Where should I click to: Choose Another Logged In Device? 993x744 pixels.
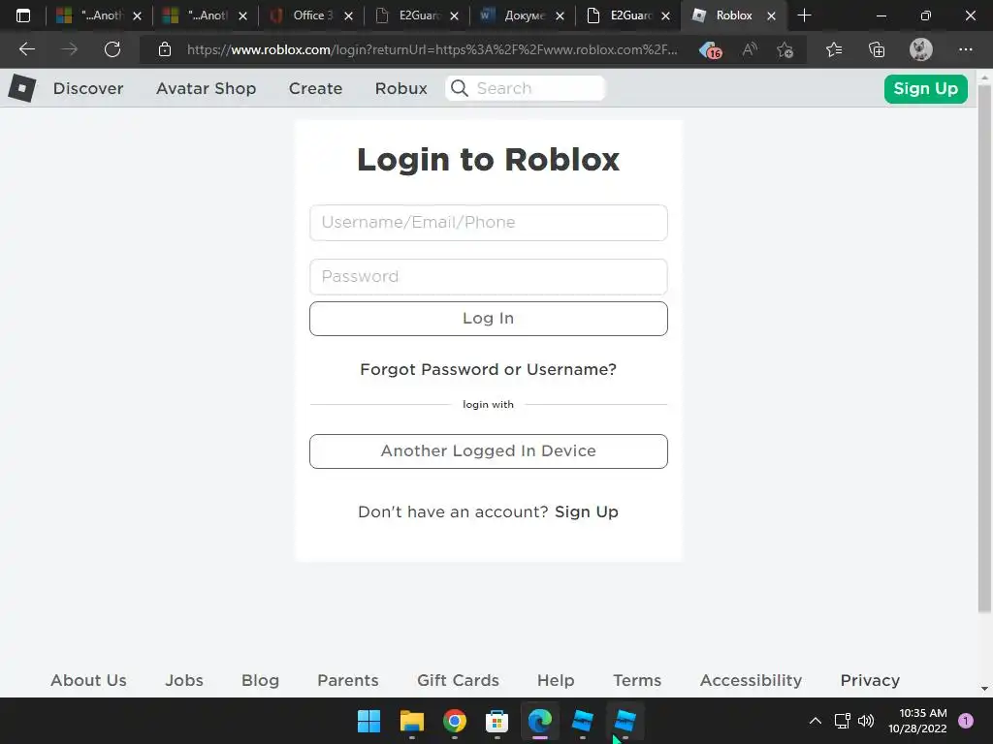pos(489,451)
